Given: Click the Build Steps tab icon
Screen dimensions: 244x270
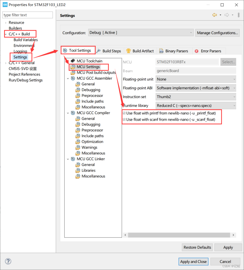Looking at the screenshot, I should tap(98, 51).
